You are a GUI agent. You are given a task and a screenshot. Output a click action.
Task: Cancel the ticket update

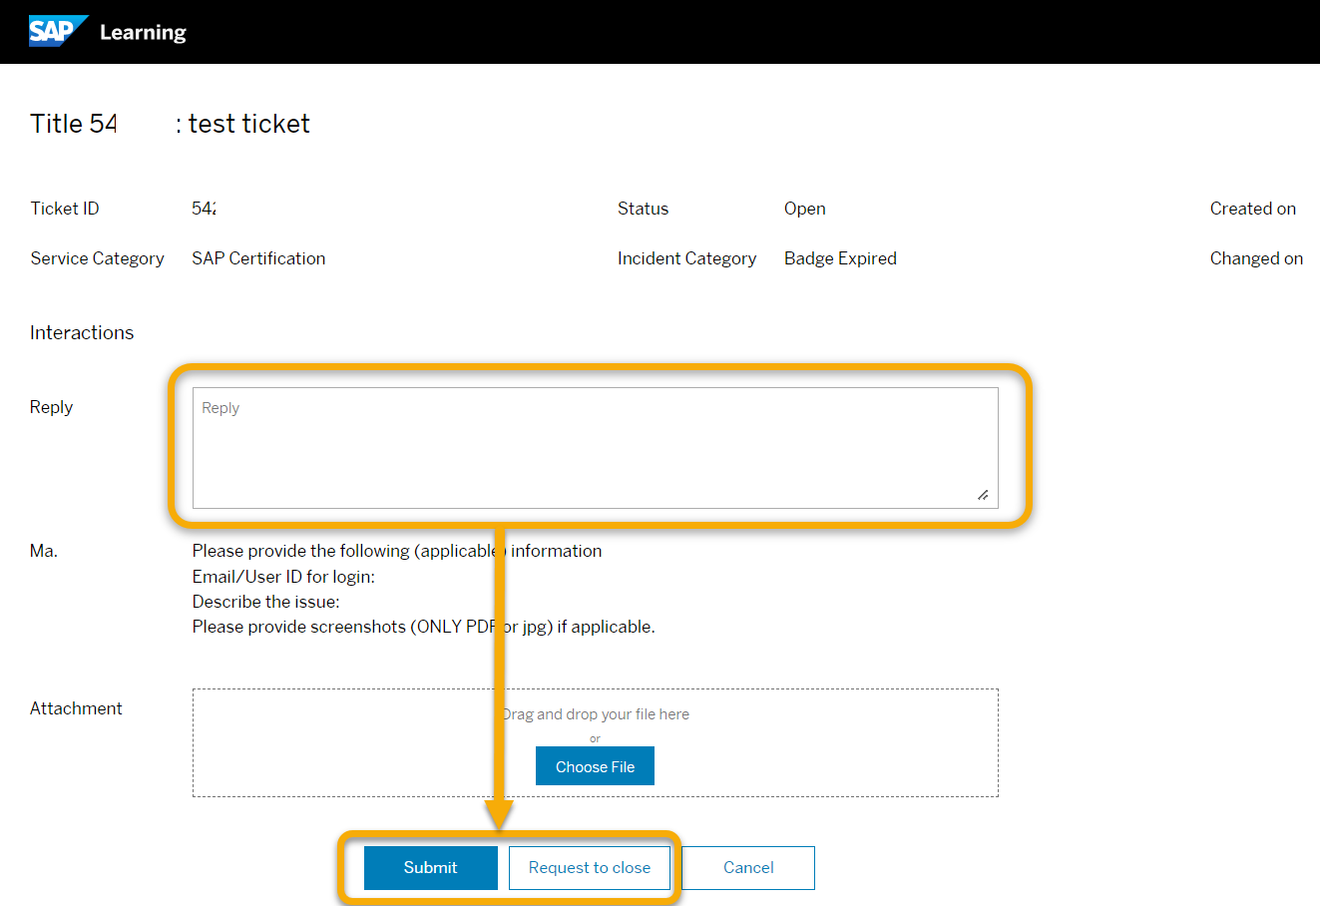click(x=747, y=867)
